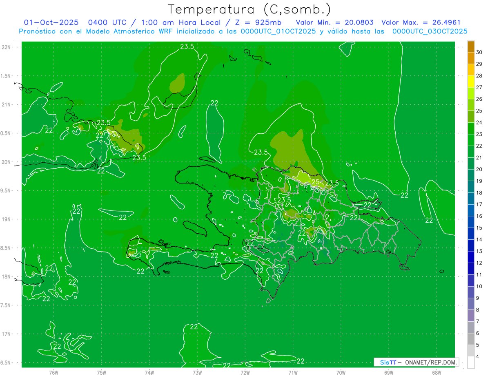Pick the blue legend swatch above 15

471,222
